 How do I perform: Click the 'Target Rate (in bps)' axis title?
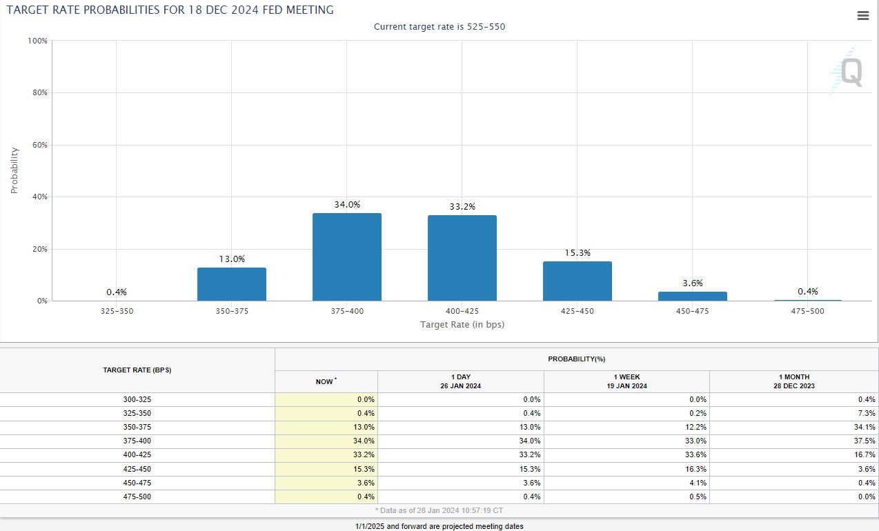point(462,324)
